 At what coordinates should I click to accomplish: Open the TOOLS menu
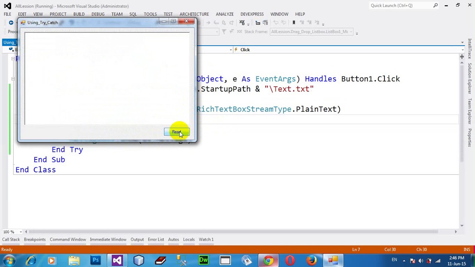click(150, 14)
